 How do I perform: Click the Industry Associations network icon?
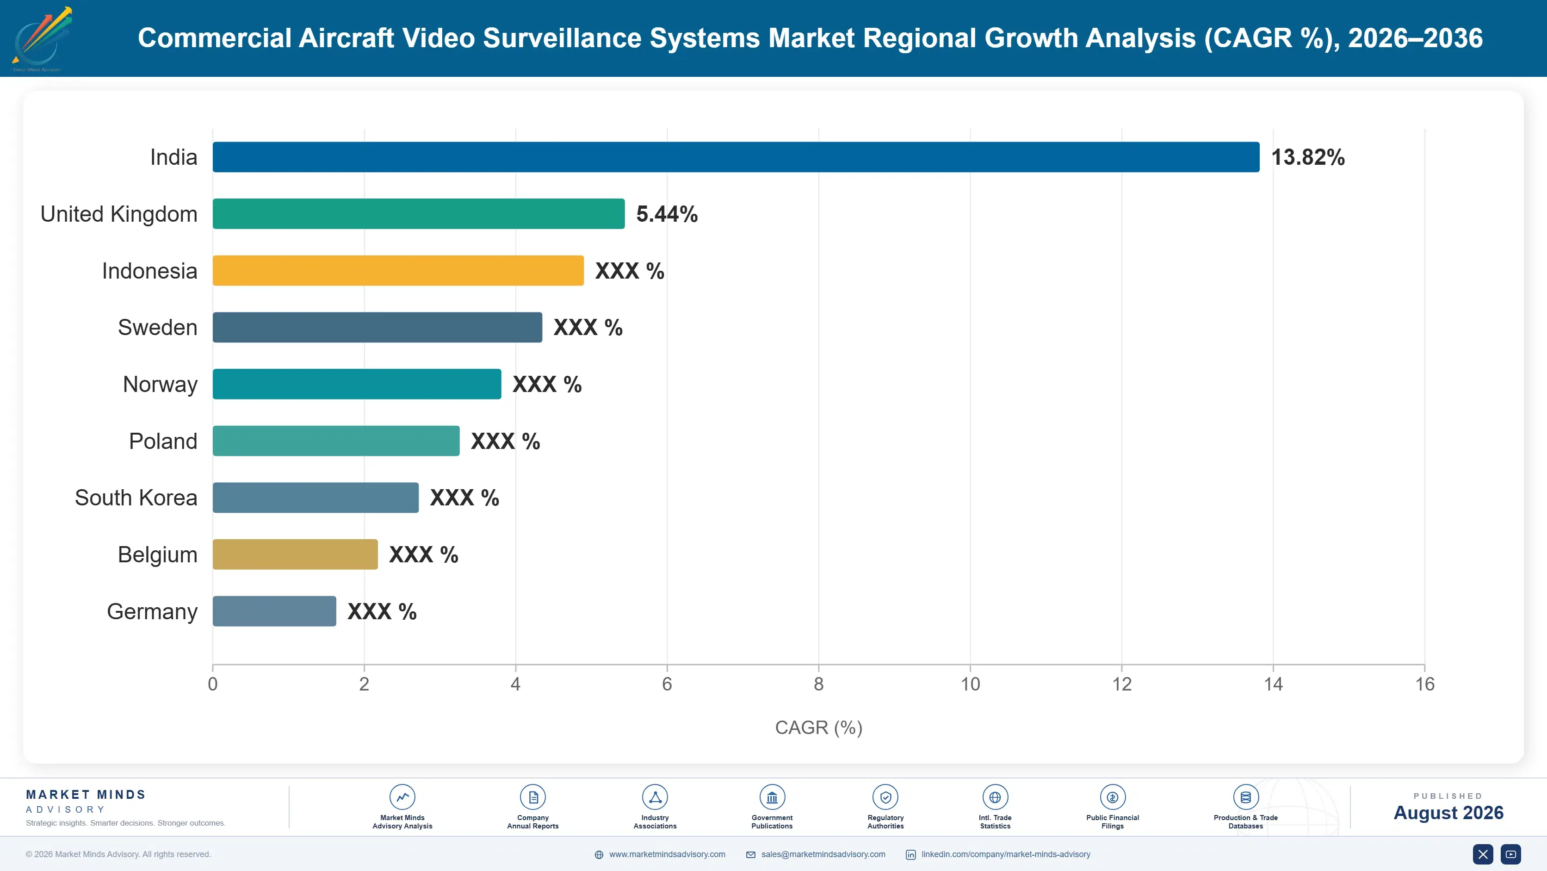coord(655,797)
